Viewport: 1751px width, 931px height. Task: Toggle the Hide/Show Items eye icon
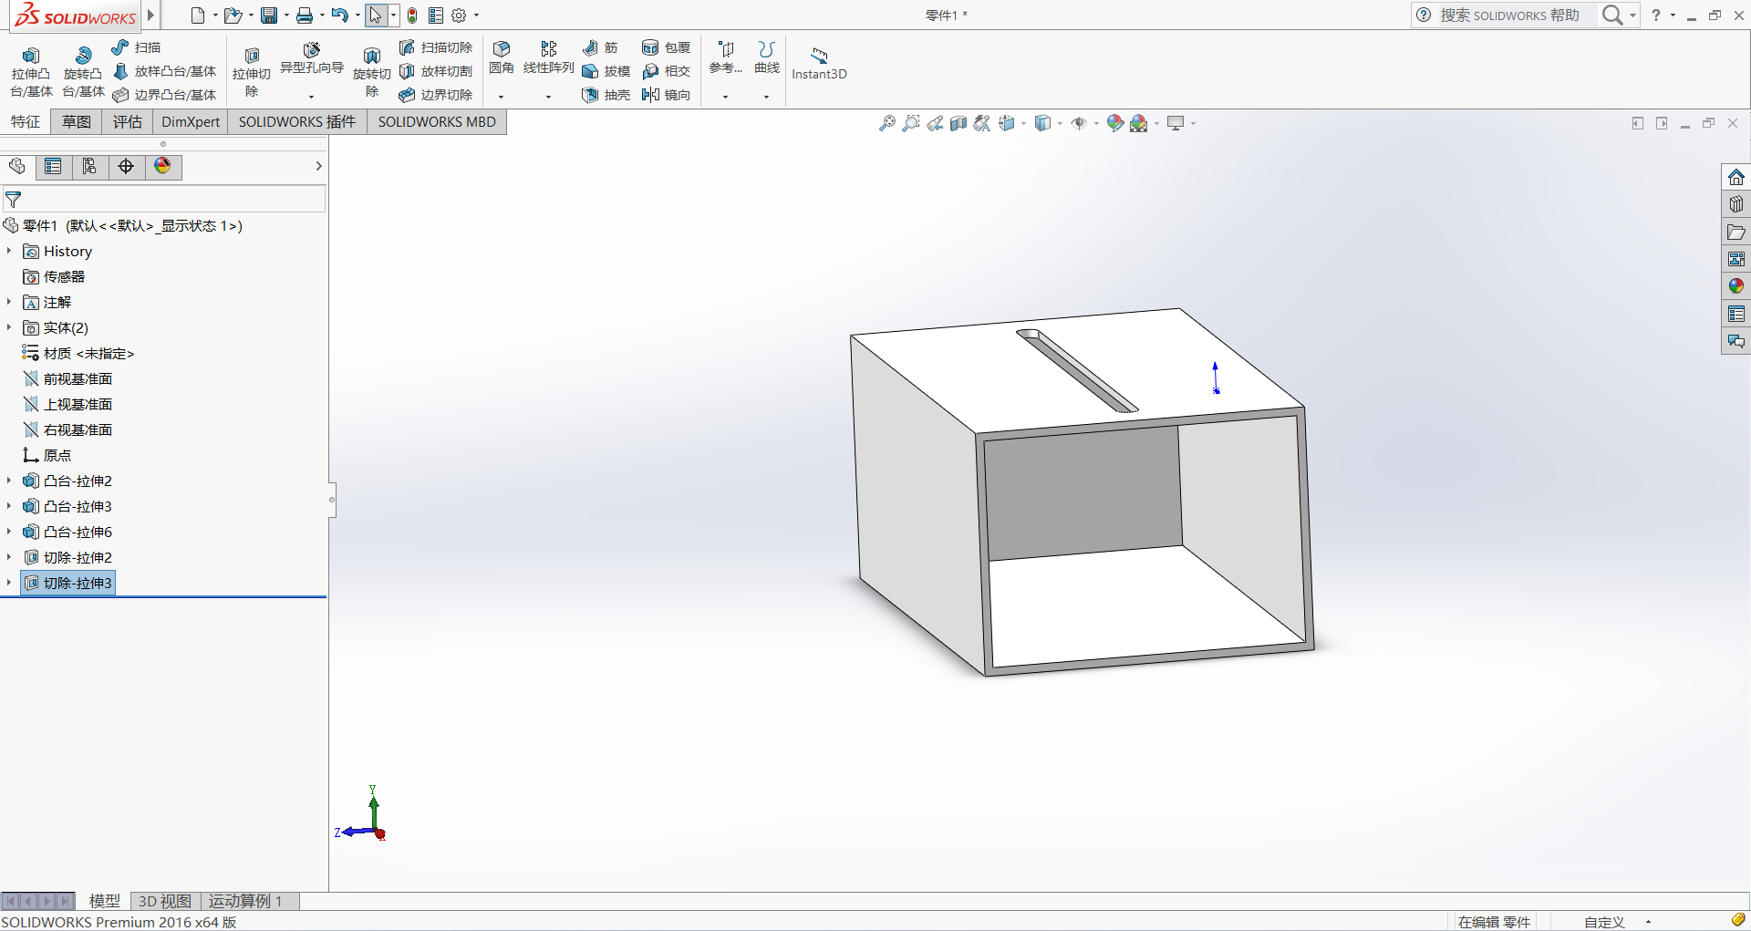[x=1079, y=123]
